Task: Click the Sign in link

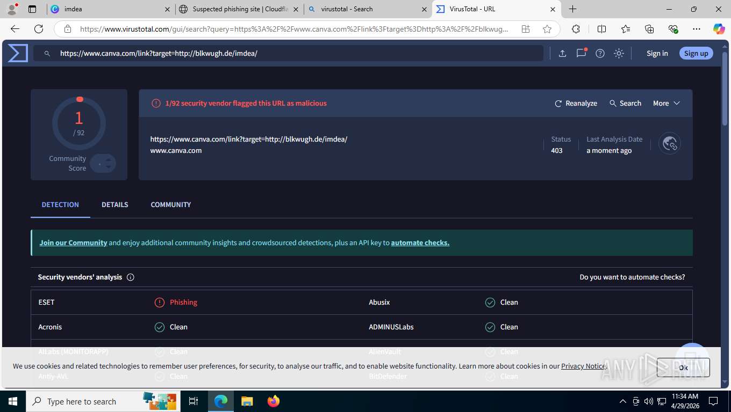Action: tap(657, 53)
